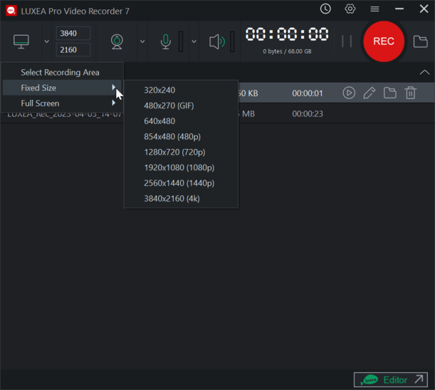
Task: Minimize the LUXEA recorder window
Action: pyautogui.click(x=399, y=9)
